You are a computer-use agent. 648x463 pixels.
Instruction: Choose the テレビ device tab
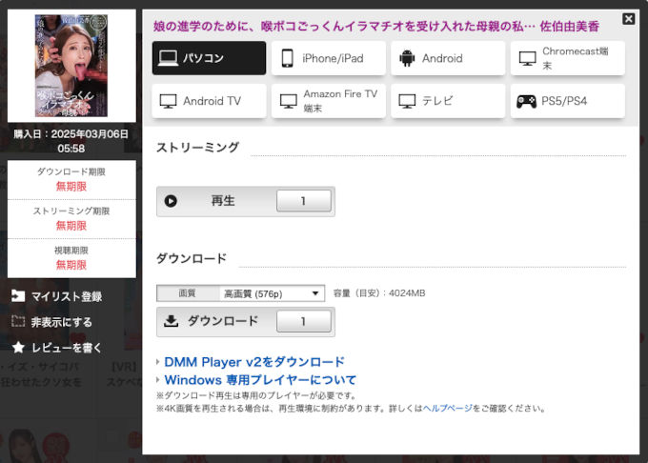(x=448, y=101)
